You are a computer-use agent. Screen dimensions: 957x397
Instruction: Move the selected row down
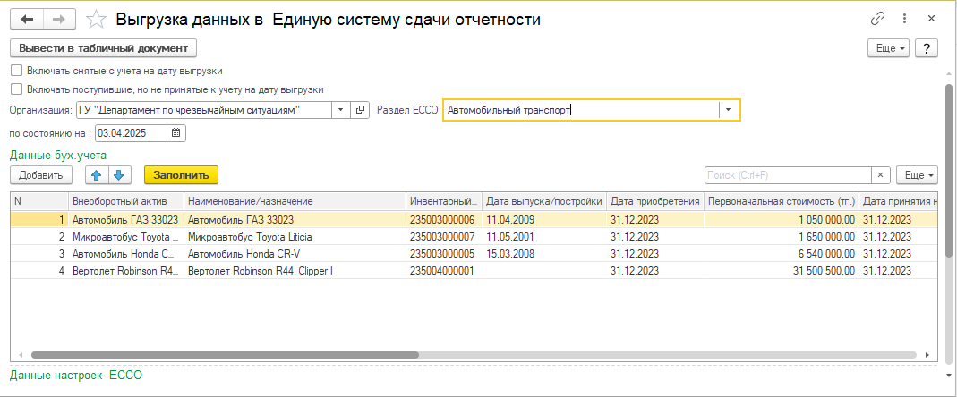(x=118, y=175)
